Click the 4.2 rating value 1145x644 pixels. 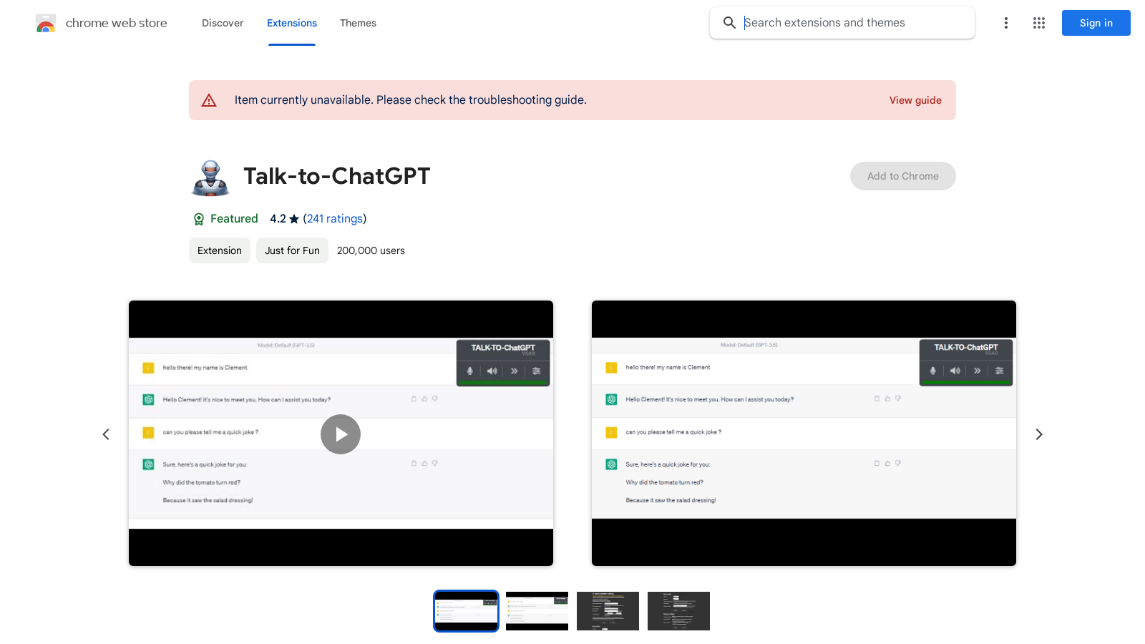tap(278, 219)
